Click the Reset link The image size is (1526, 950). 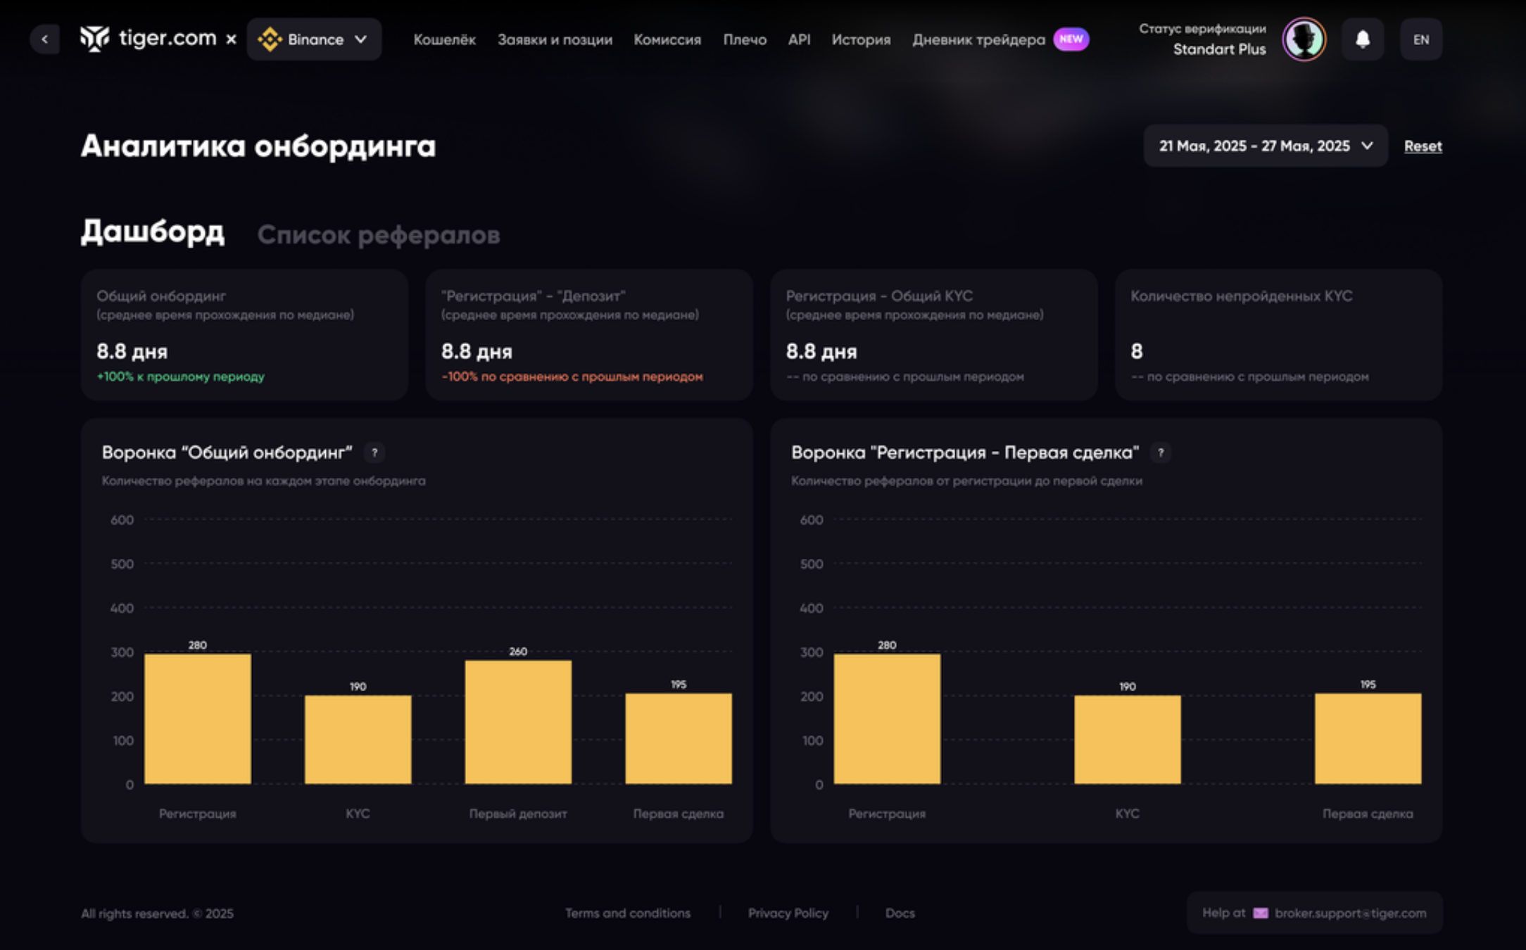[1423, 146]
